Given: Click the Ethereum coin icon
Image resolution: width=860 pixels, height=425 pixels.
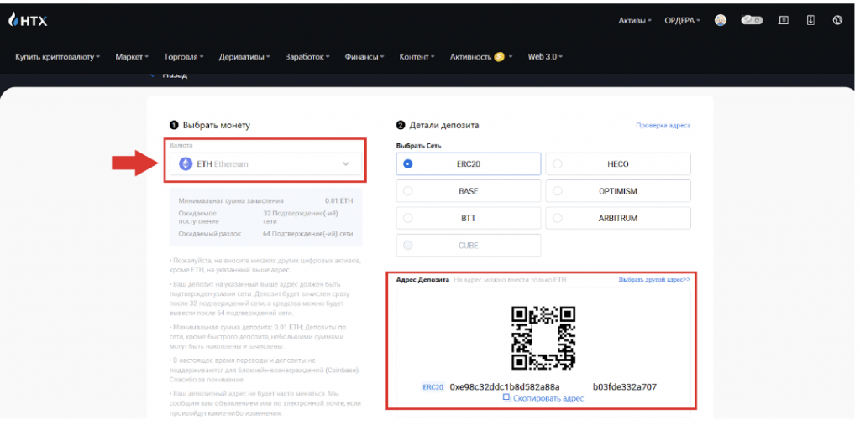Looking at the screenshot, I should click(x=186, y=163).
